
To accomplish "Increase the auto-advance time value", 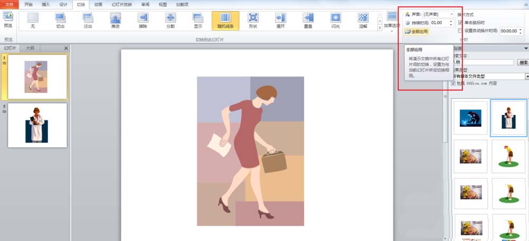I will 521,29.
